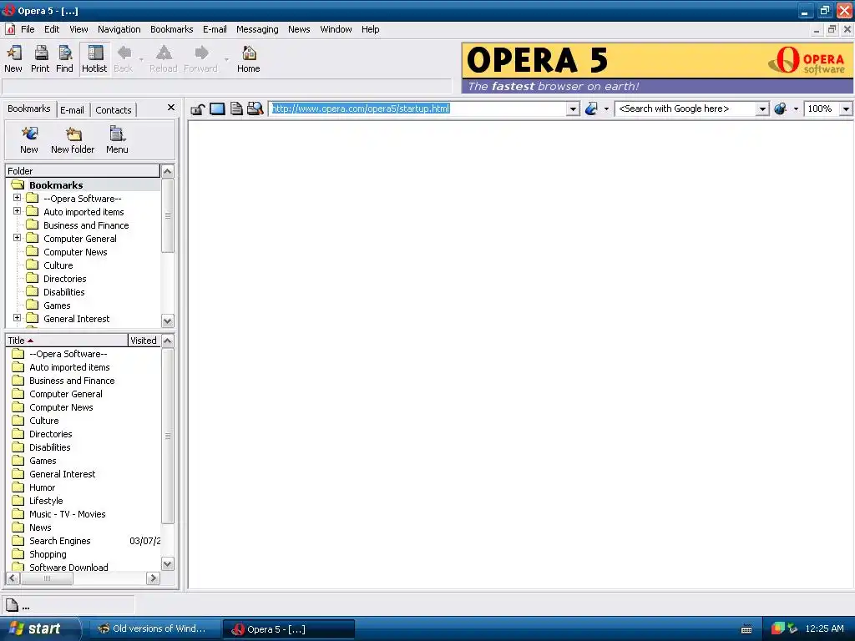855x641 pixels.
Task: Click the Opera 5 banner advertisement
Action: 657,68
